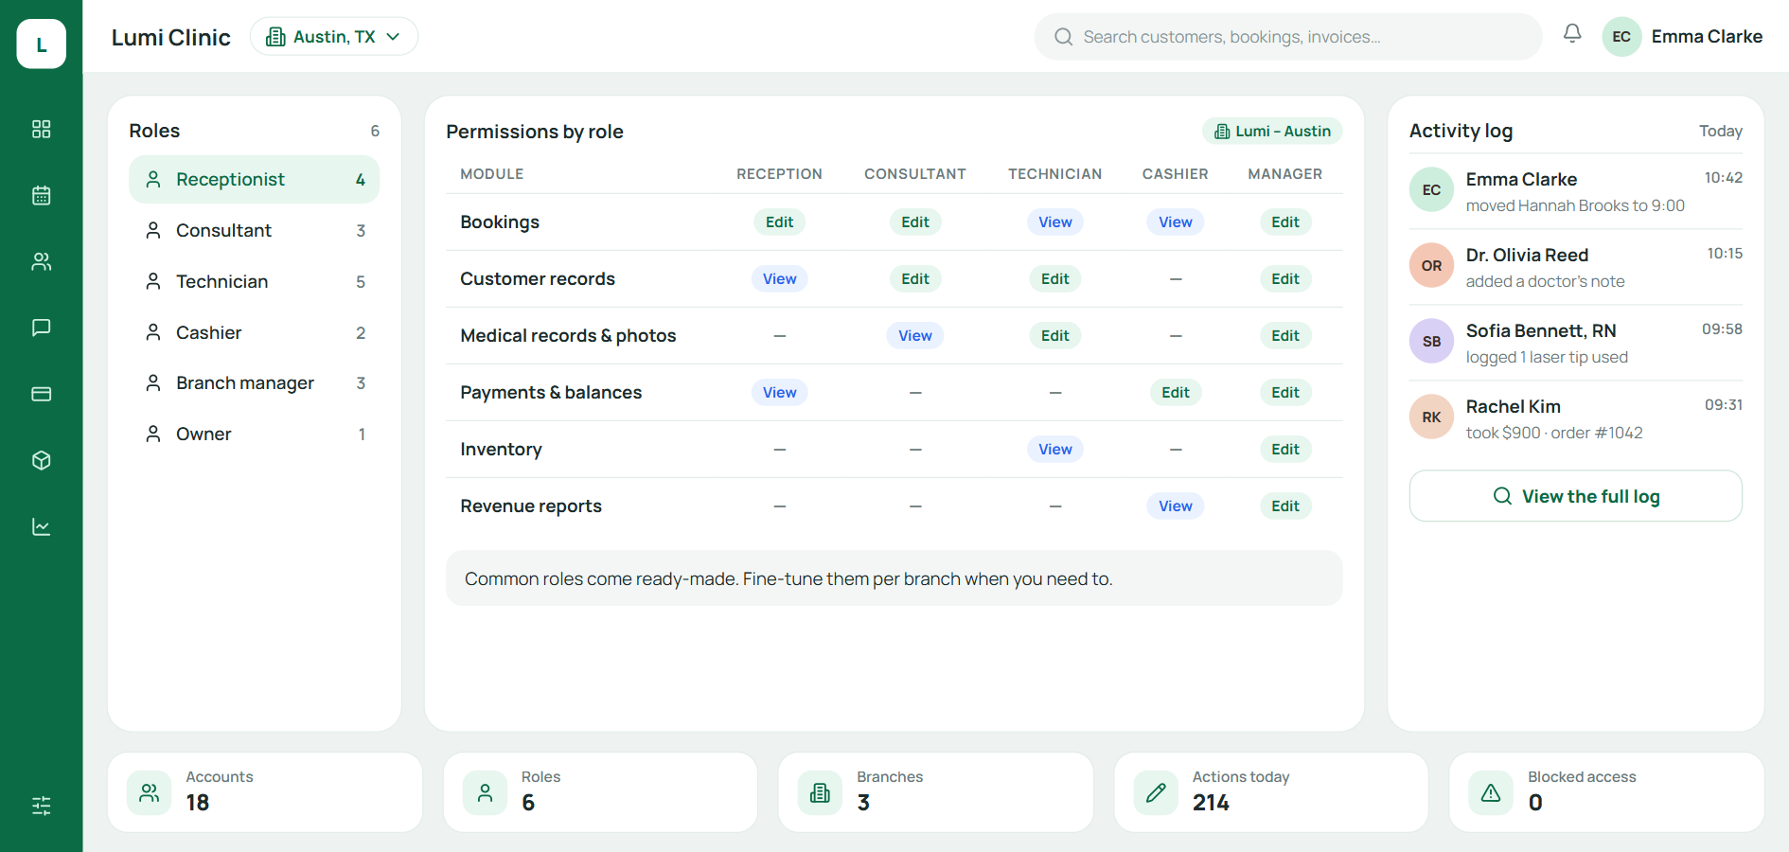Click the Lumi Clinic title text
Viewport: 1789px width, 852px height.
coord(171,38)
